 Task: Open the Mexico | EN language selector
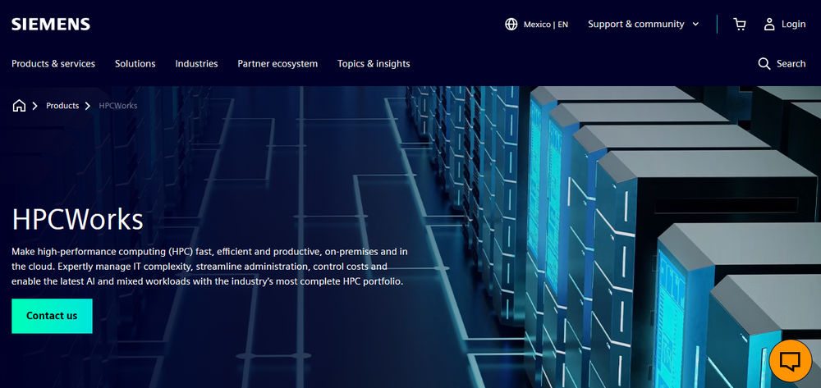point(546,24)
